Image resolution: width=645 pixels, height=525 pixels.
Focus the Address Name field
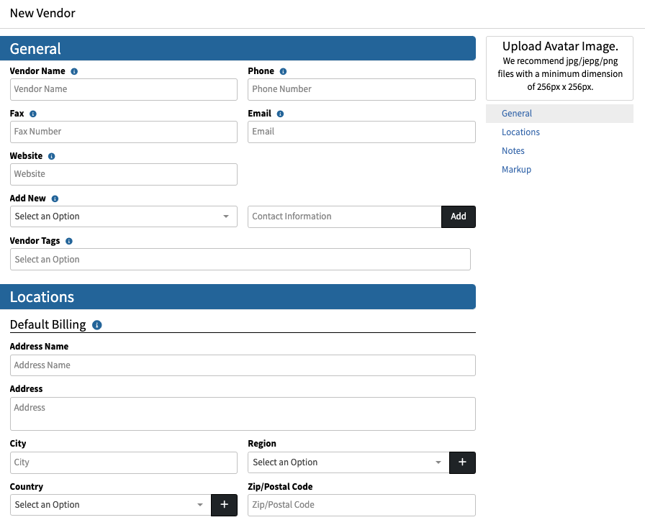tap(243, 365)
